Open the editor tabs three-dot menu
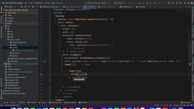Viewport: 194px width, 109px height. point(189,7)
